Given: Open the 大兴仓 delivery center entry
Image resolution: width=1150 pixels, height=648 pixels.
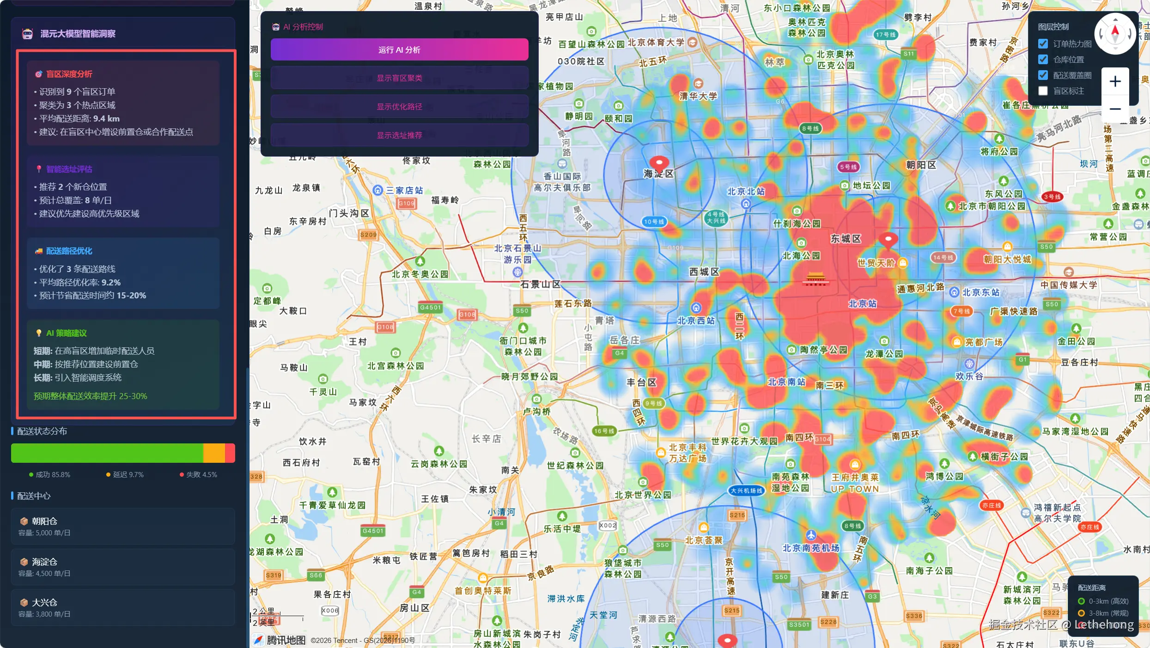Looking at the screenshot, I should coord(123,607).
